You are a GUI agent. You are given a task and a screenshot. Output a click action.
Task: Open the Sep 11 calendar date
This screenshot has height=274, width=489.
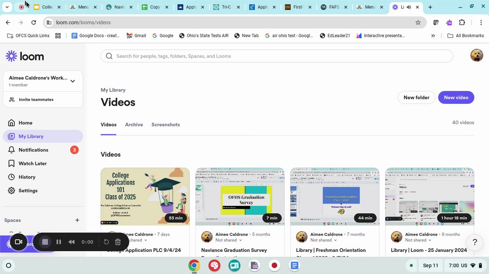[431, 266]
